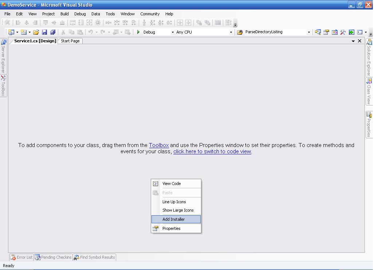
Task: Click the Bring to Front icon
Action: click(199, 23)
